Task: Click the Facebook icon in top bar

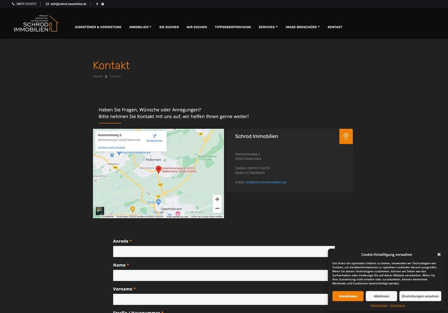Action: click(97, 4)
